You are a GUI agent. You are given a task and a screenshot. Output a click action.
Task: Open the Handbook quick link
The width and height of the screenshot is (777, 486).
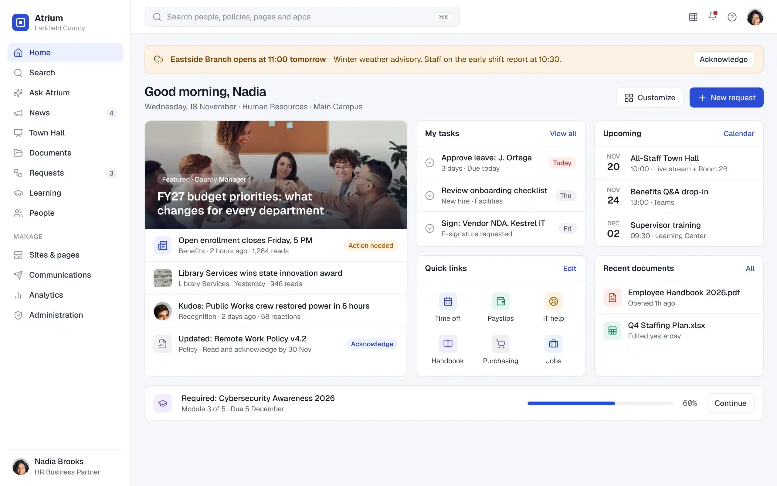point(448,350)
